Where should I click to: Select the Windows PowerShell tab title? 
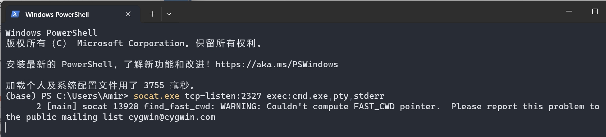click(57, 14)
